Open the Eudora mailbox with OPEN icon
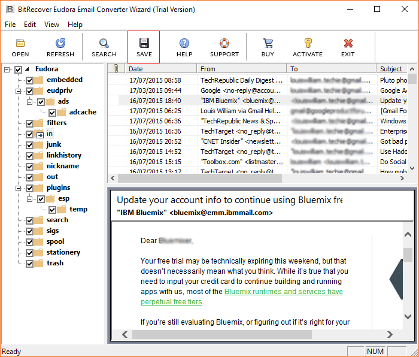Image resolution: width=419 pixels, height=357 pixels. [20, 43]
